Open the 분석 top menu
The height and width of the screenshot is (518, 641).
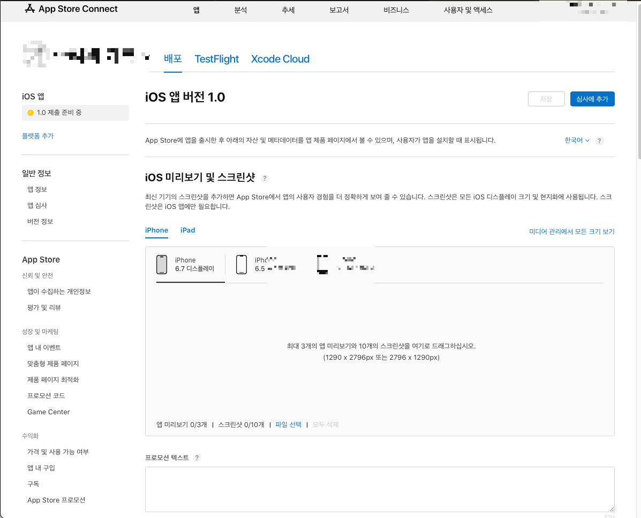(240, 10)
